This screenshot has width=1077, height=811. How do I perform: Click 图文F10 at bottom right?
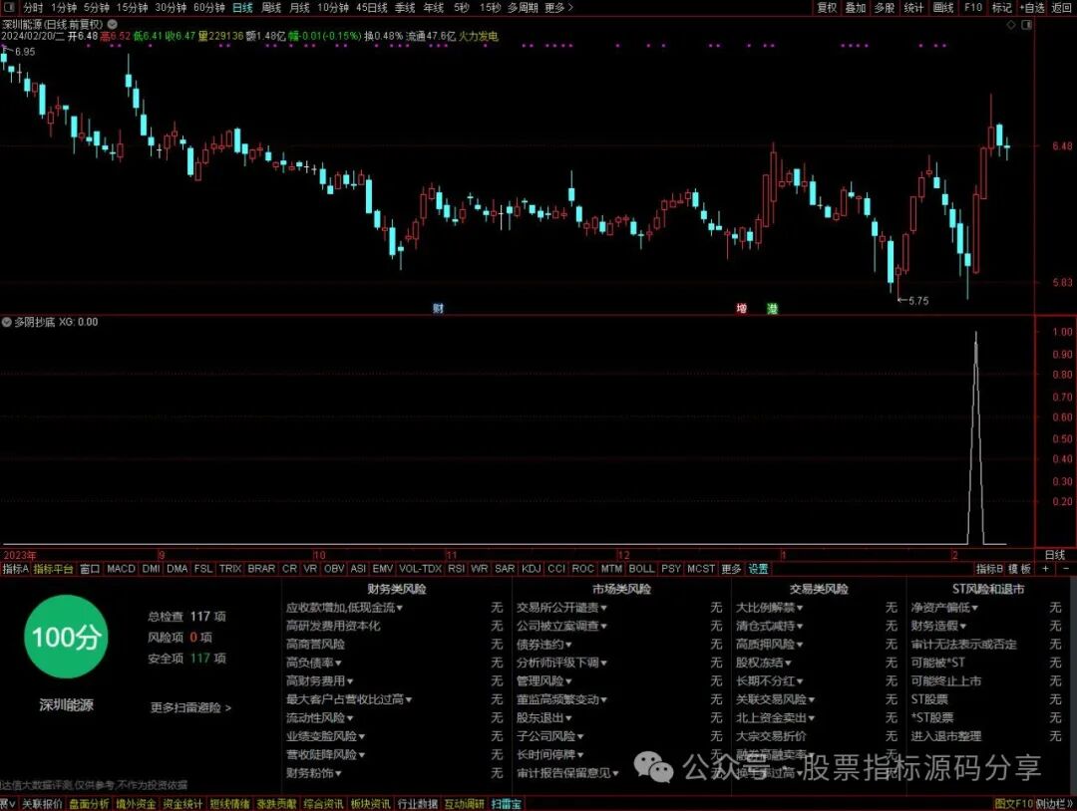1013,803
